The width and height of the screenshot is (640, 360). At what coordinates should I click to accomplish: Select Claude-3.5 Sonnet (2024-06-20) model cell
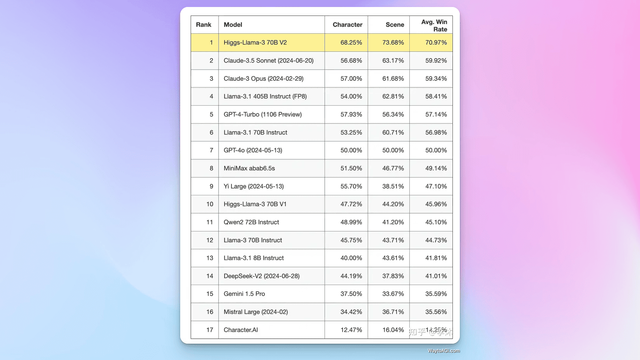271,61
